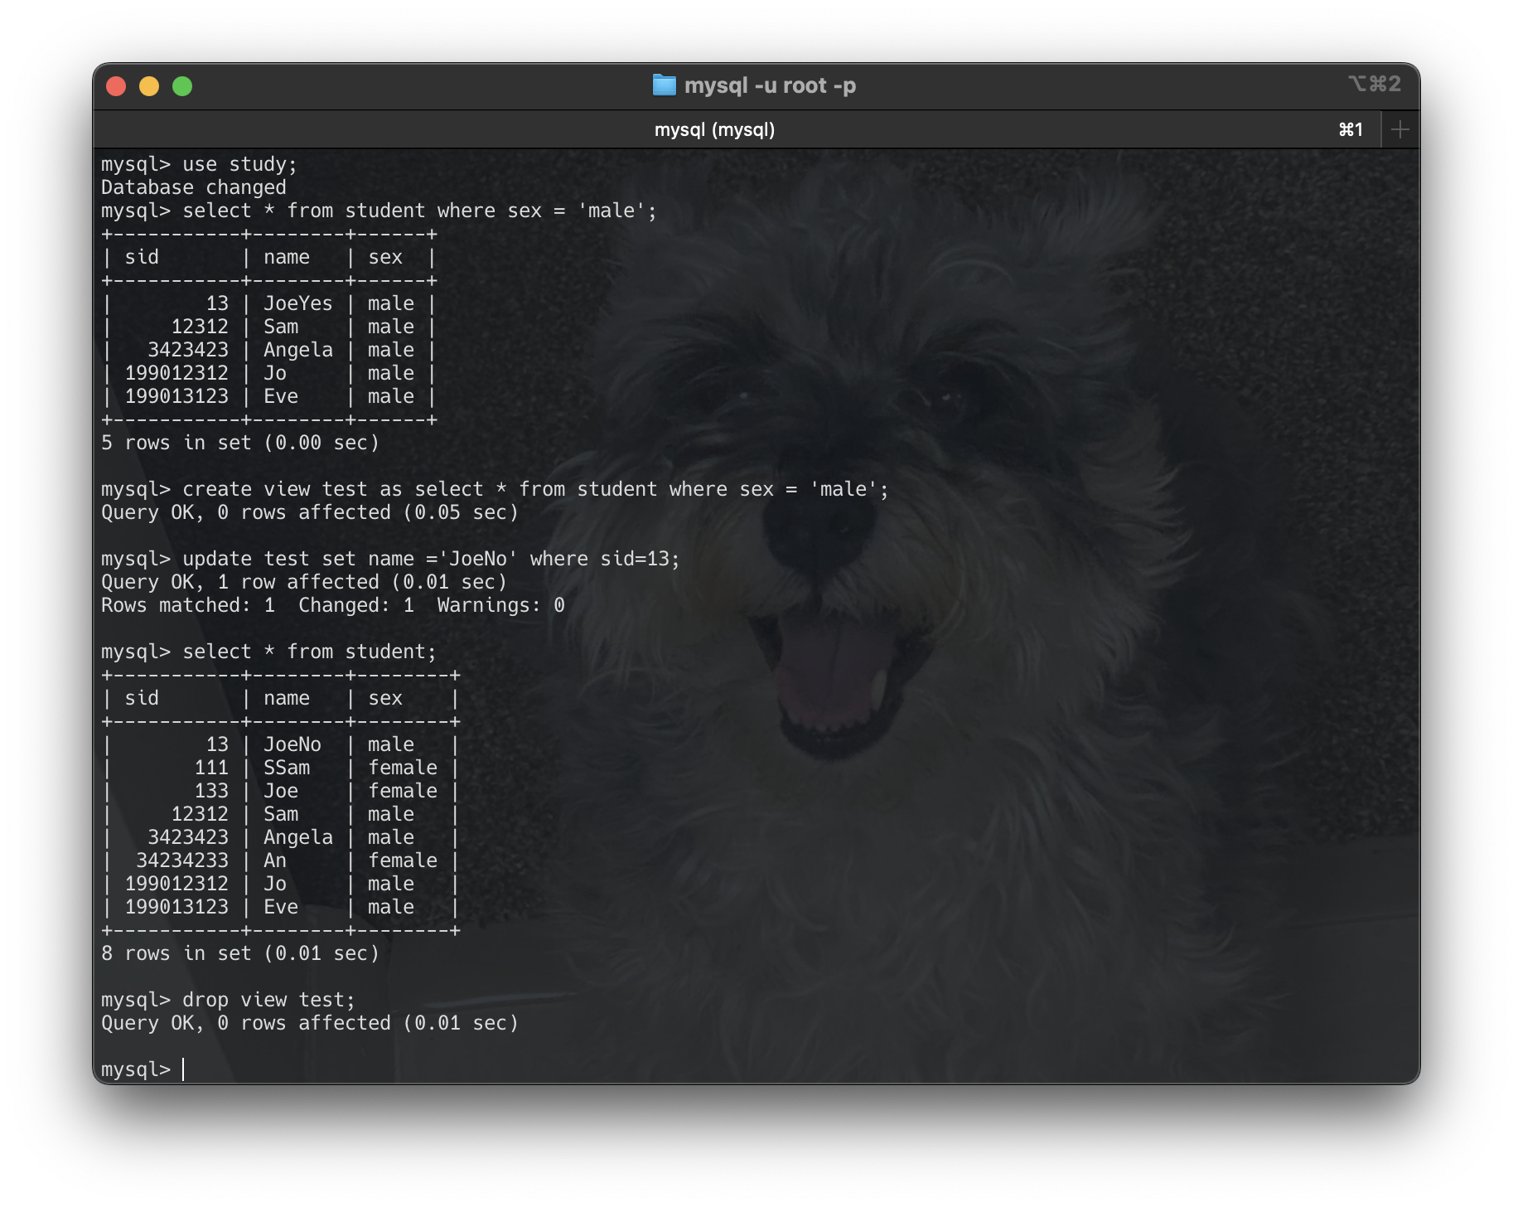1513x1207 pixels.
Task: Click the "create view test" statement
Action: [495, 488]
